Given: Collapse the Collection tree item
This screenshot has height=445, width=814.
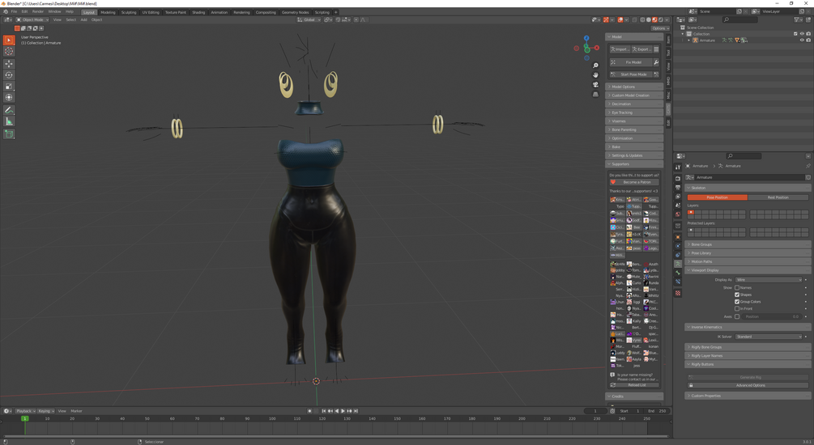Looking at the screenshot, I should point(683,34).
